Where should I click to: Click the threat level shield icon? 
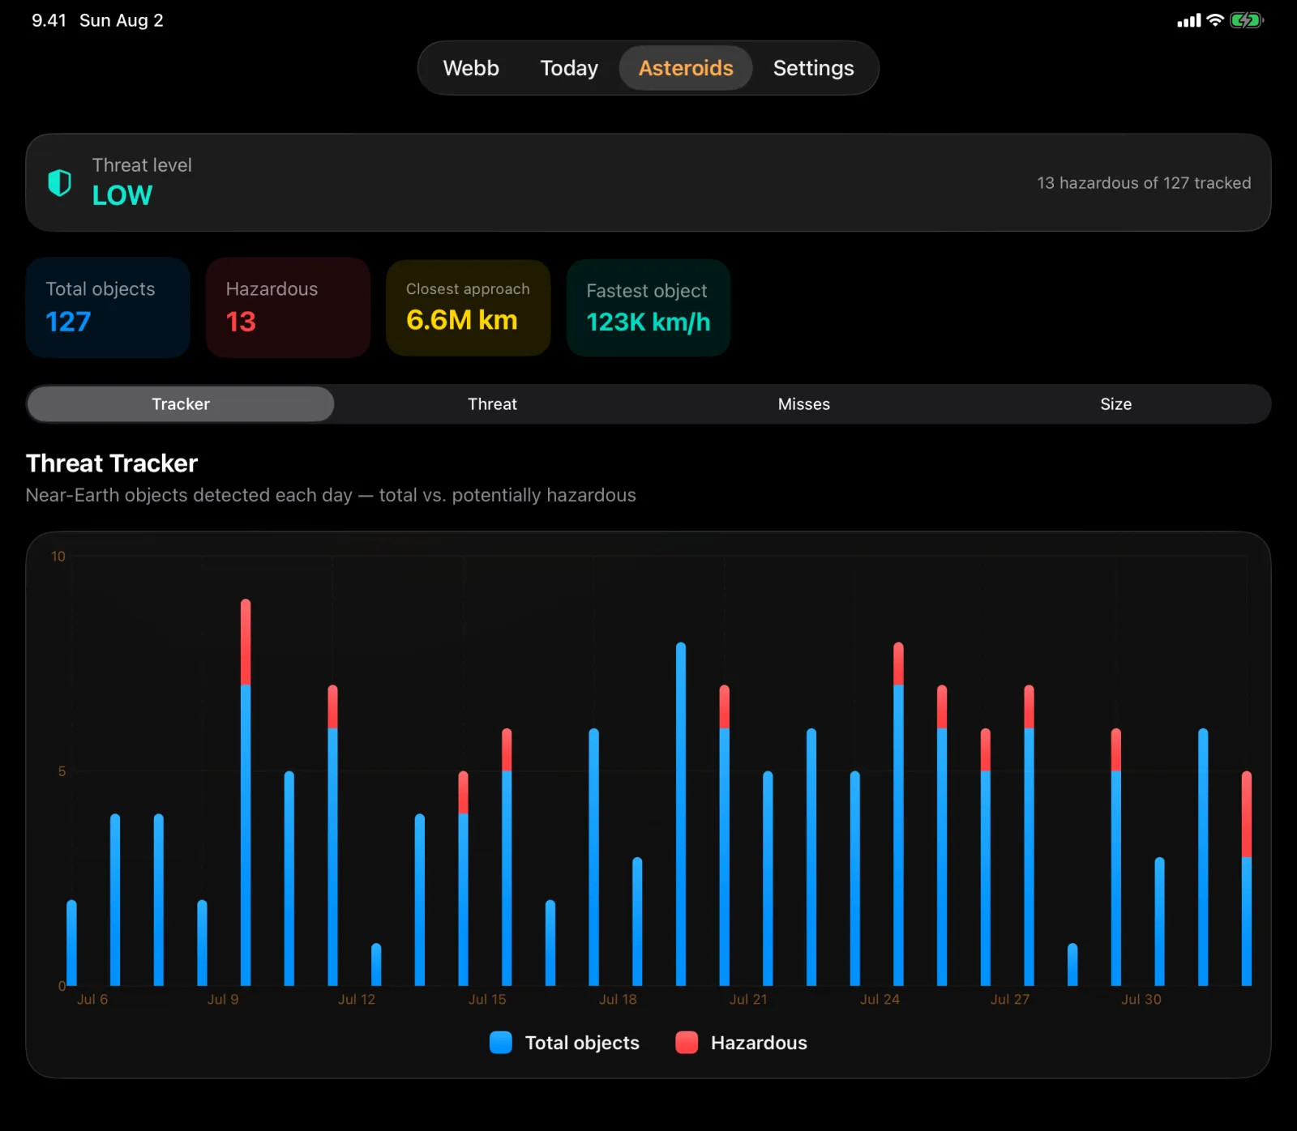point(59,183)
